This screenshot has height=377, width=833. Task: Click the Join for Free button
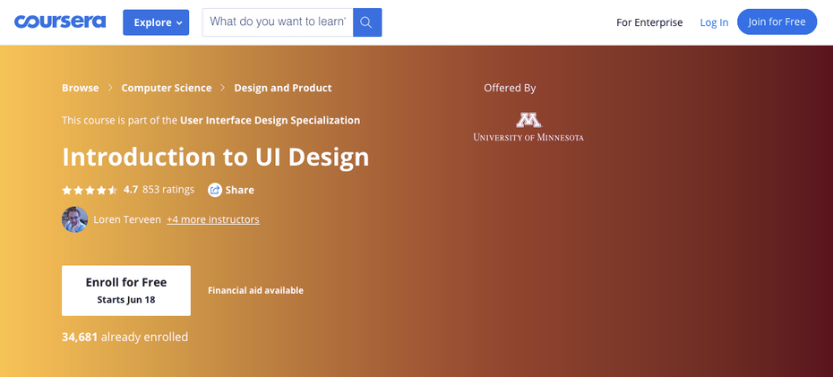click(777, 21)
